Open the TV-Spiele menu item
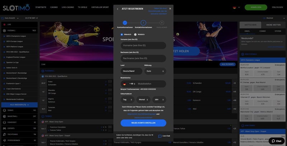Screen dimensions: 287x146 point(83,7)
